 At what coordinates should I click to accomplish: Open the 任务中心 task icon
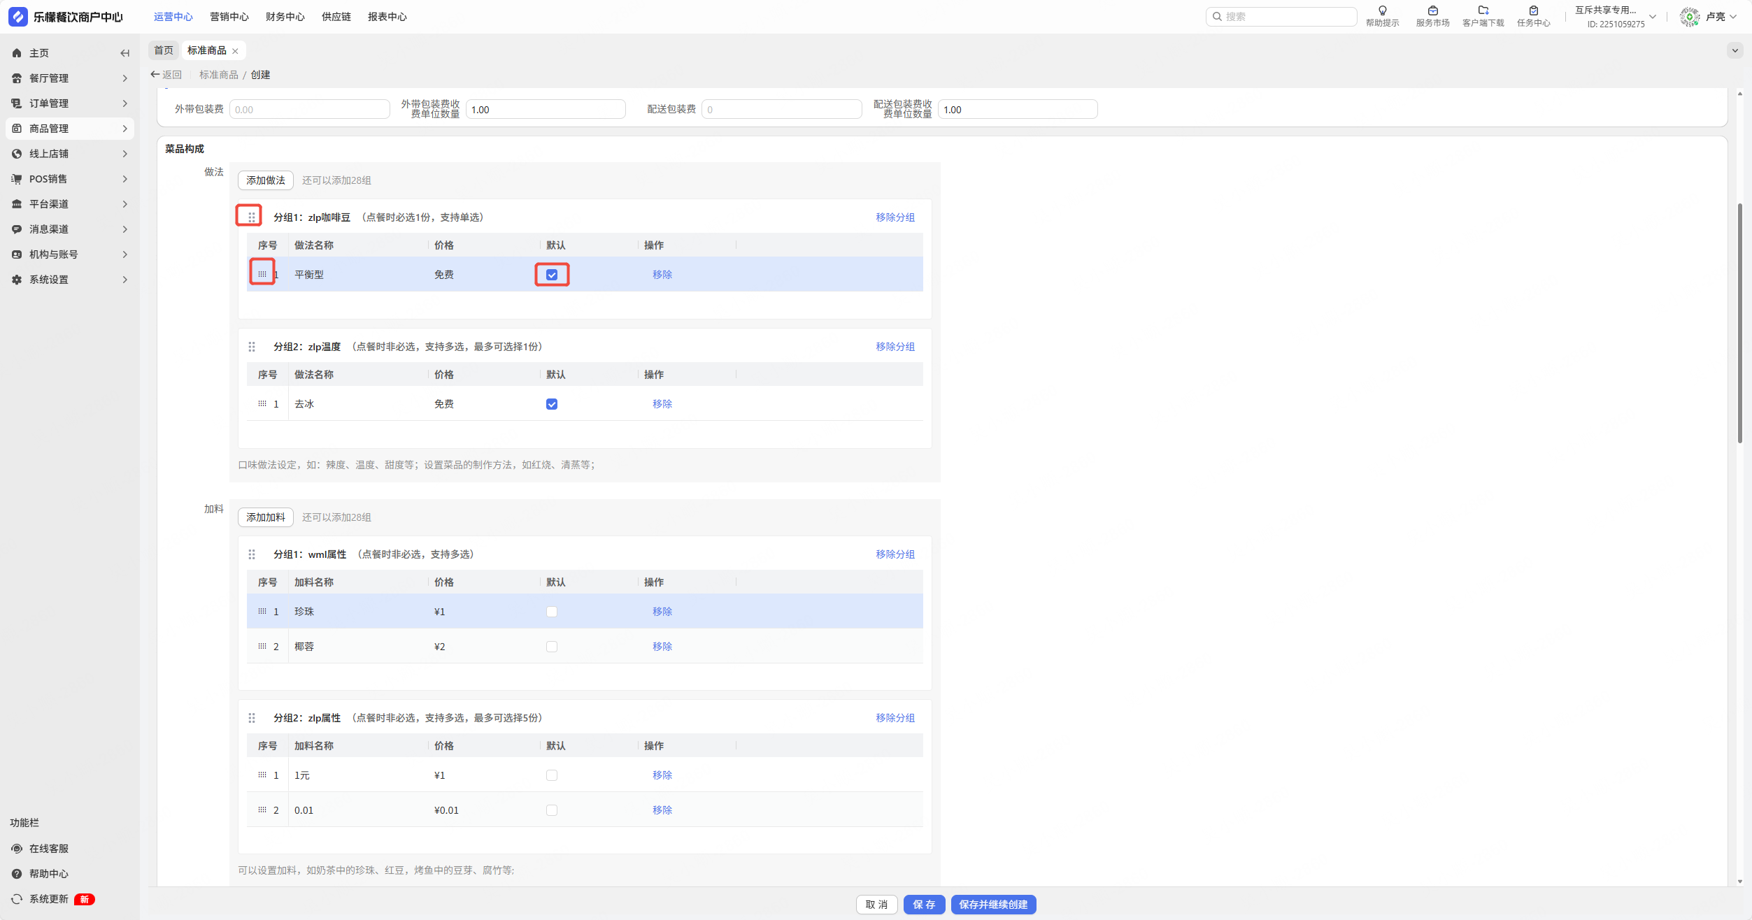(1533, 10)
